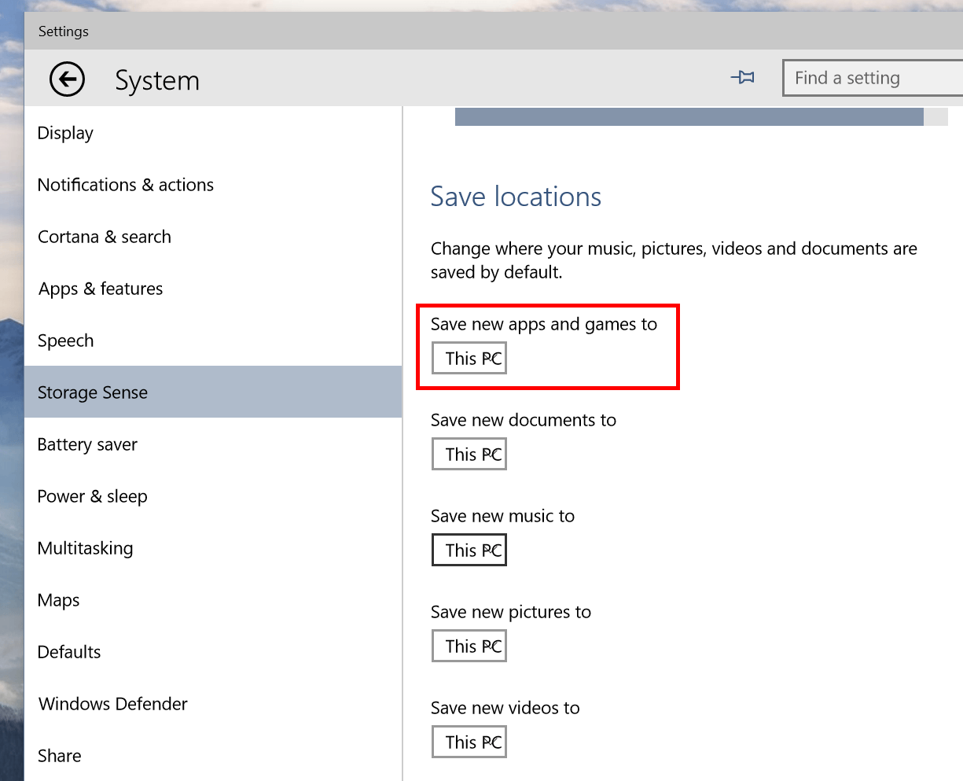Click the horizontal scrollbar above Save locations

[x=690, y=116]
